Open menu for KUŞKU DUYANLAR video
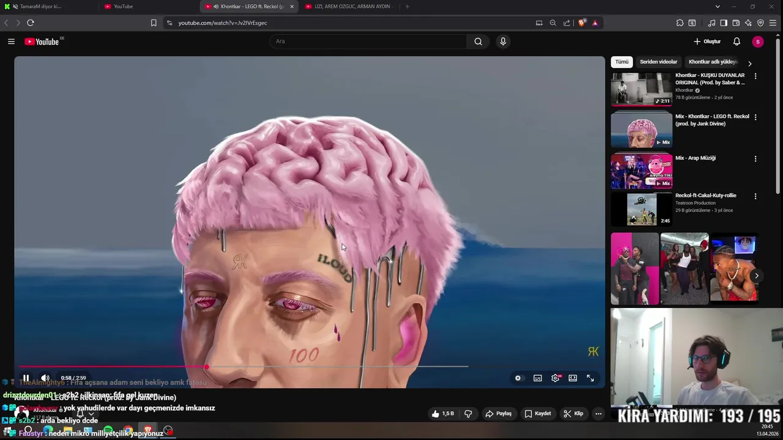 coord(755,76)
